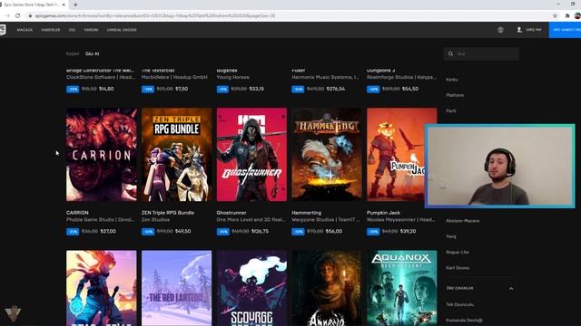Click the browser address bar URL
The width and height of the screenshot is (581, 326).
155,16
